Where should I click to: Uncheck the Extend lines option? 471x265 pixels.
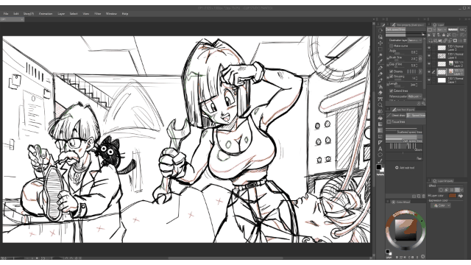(x=391, y=91)
